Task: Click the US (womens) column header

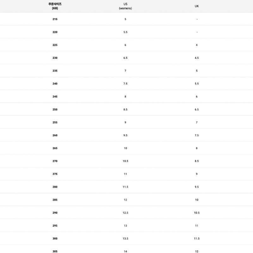Action: (125, 6)
